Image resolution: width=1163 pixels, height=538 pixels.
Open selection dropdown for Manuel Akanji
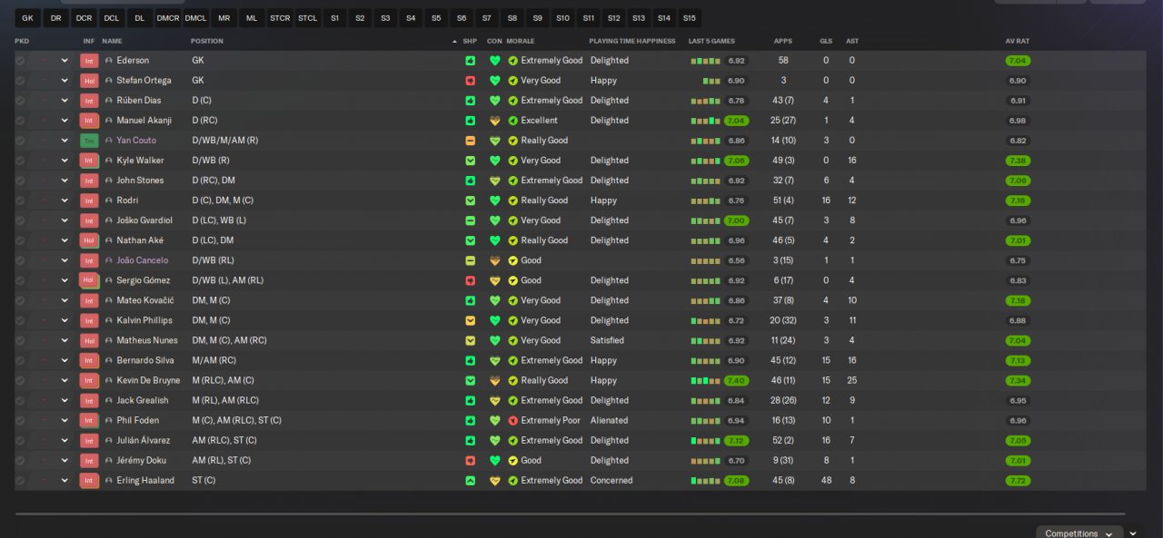(x=65, y=121)
